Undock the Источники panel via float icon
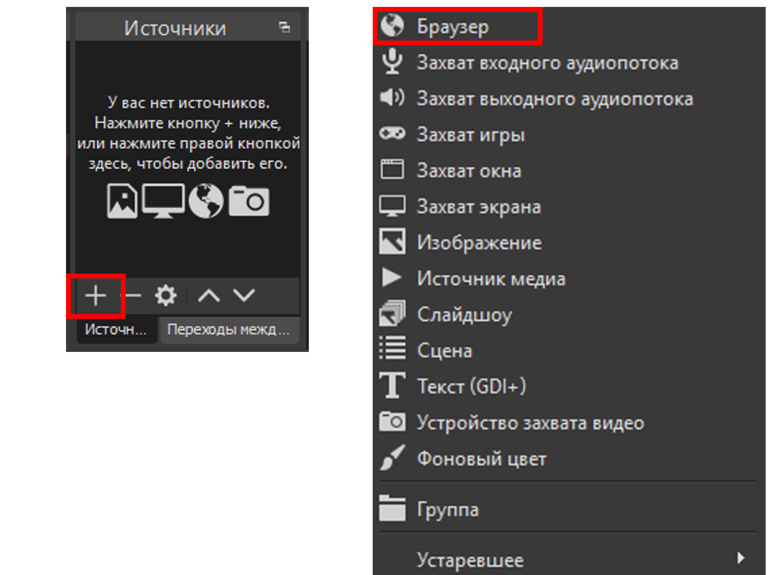The width and height of the screenshot is (771, 575). point(285,27)
